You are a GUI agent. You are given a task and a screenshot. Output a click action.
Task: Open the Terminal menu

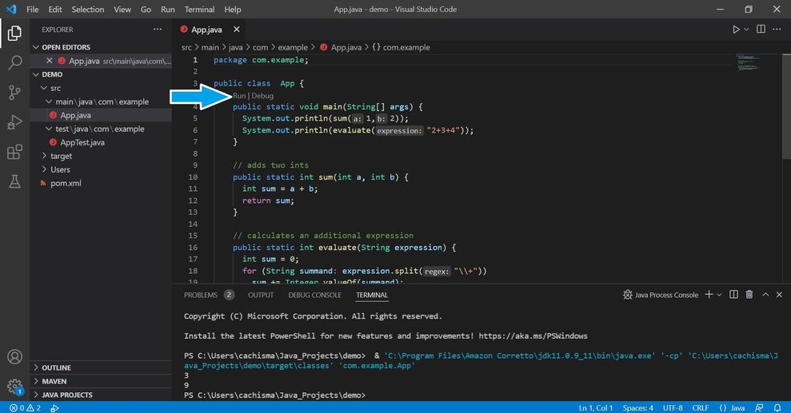(x=199, y=9)
